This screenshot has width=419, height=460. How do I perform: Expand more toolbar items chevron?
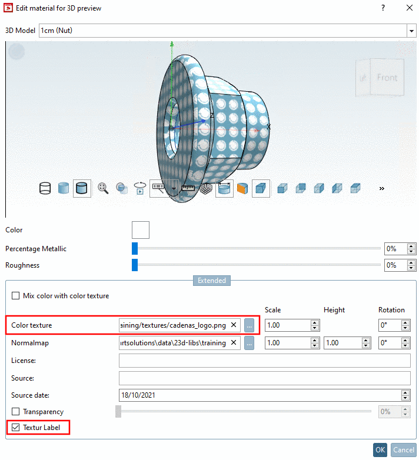coord(381,189)
